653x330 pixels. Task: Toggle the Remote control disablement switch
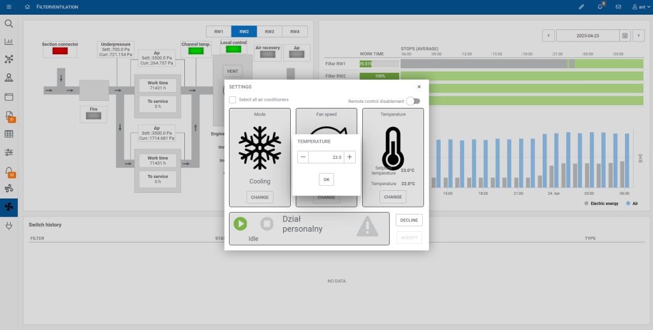pyautogui.click(x=413, y=101)
